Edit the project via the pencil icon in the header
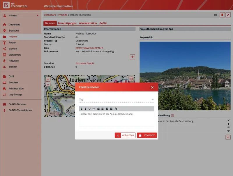 point(228,15)
